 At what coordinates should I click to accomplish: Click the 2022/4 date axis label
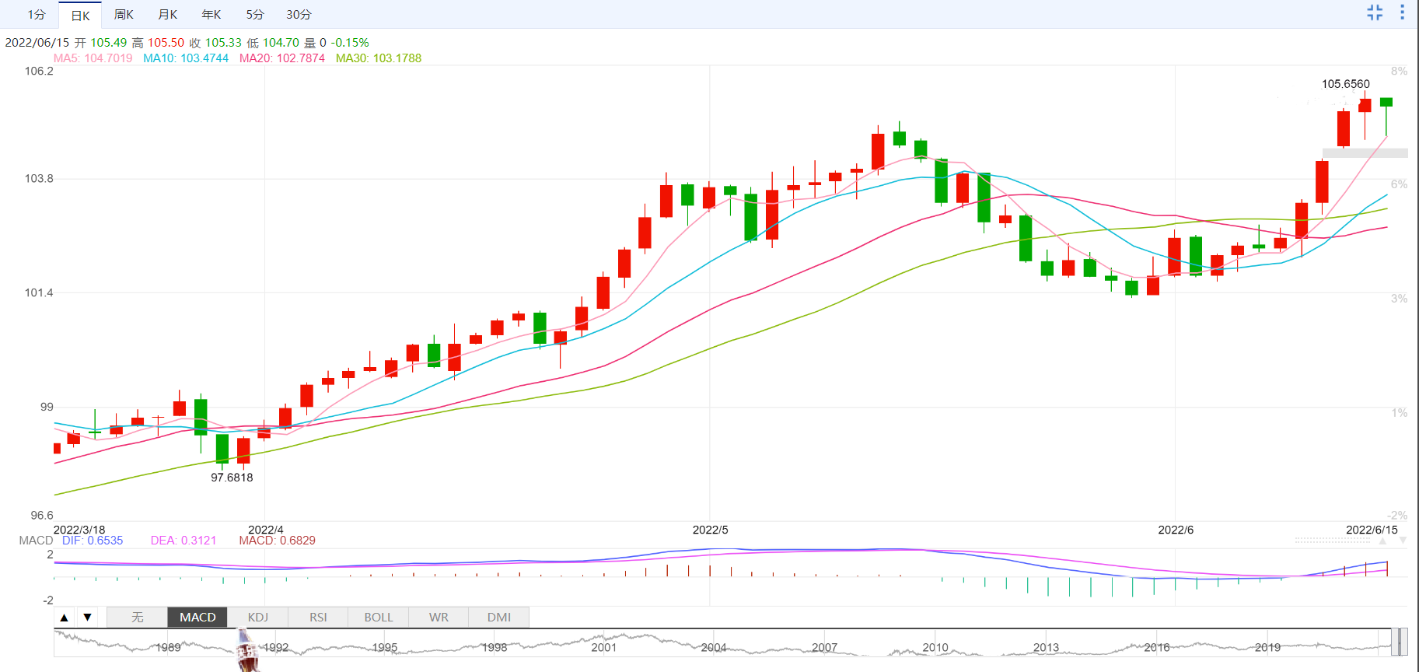[x=266, y=530]
